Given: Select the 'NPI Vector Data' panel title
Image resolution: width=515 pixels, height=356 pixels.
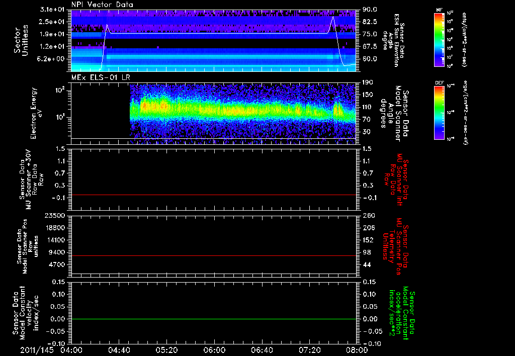Looking at the screenshot, I should [102, 5].
